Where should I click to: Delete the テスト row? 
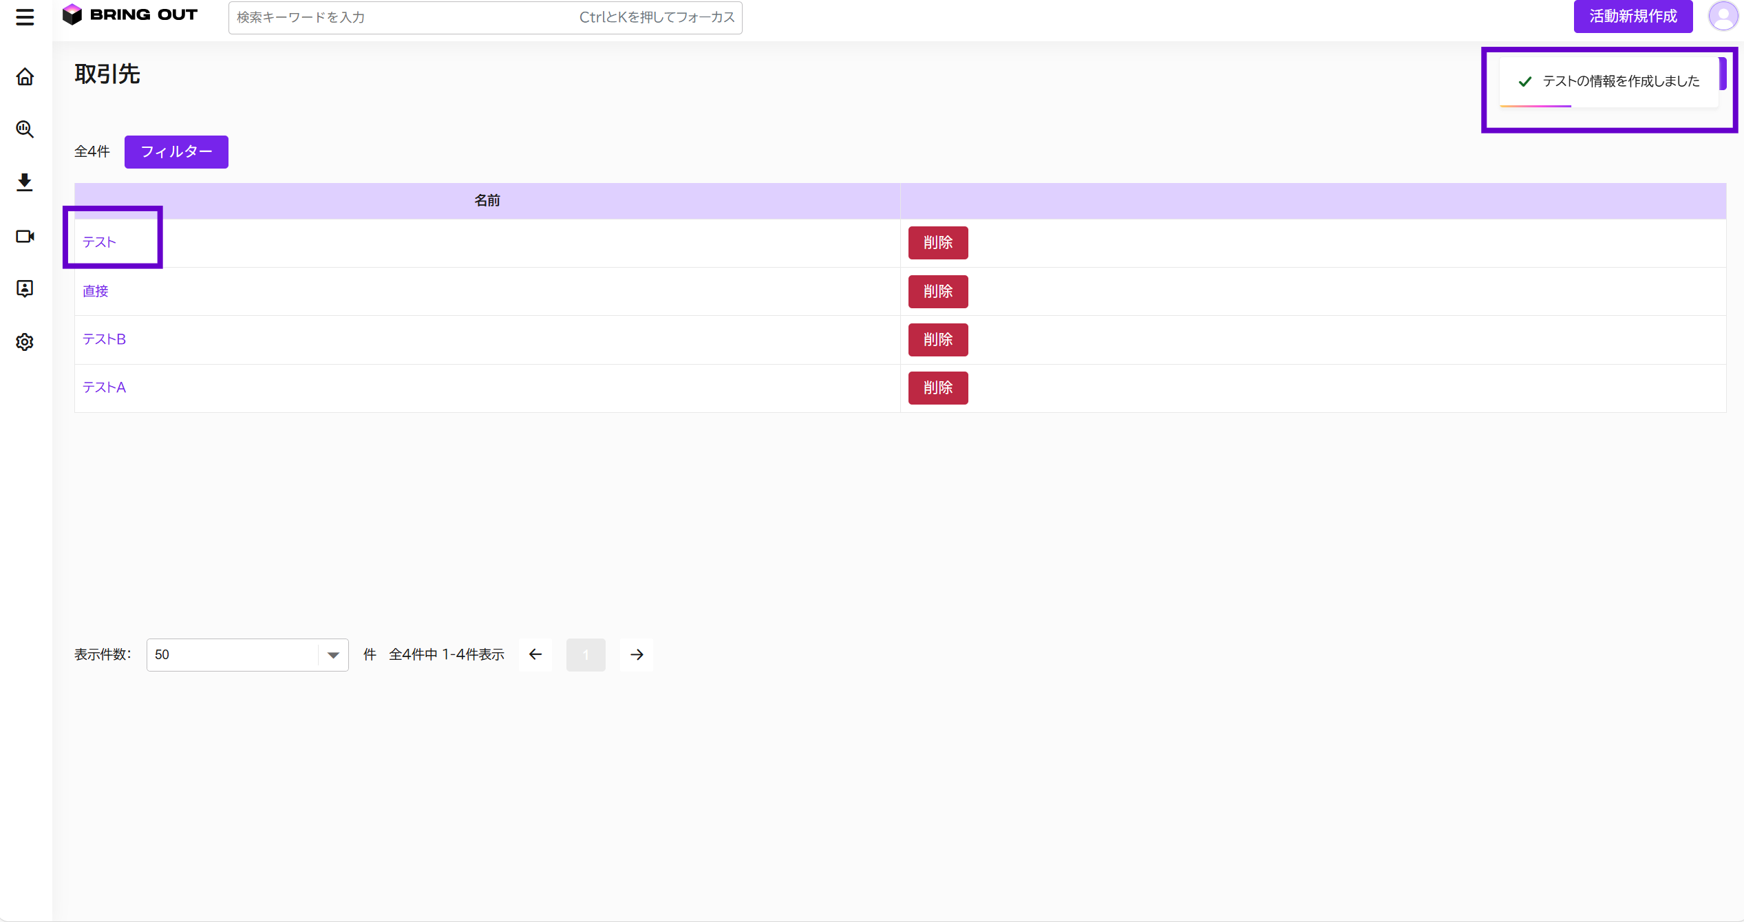point(938,243)
